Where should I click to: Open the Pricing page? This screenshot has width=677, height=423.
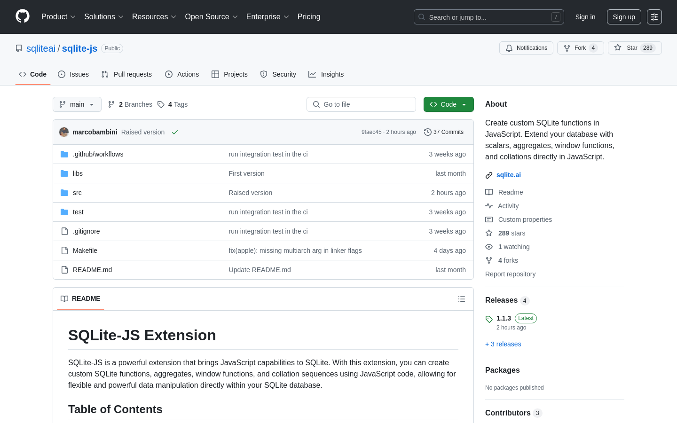pos(309,17)
